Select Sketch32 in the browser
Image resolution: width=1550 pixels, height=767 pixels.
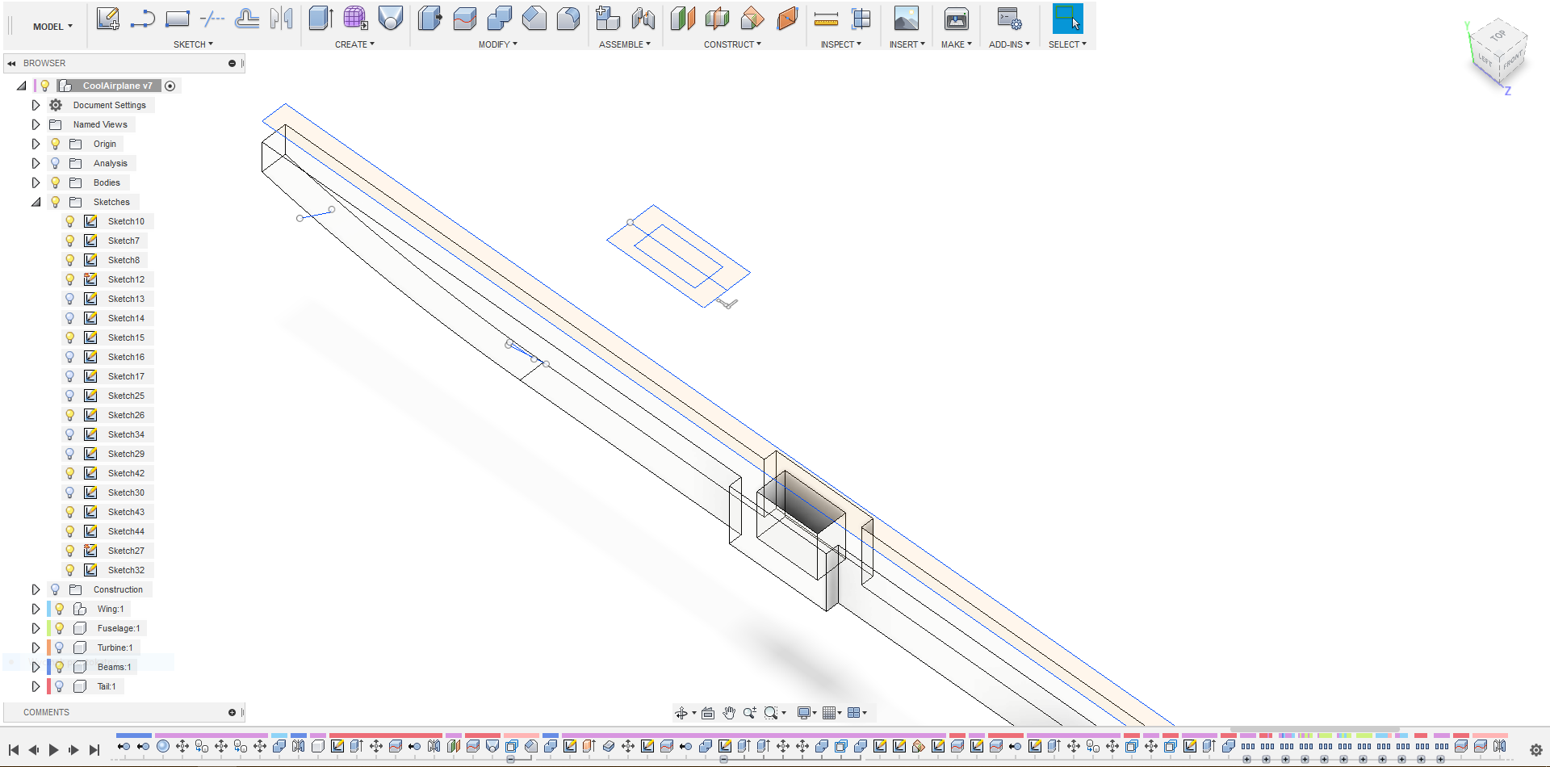(x=126, y=570)
